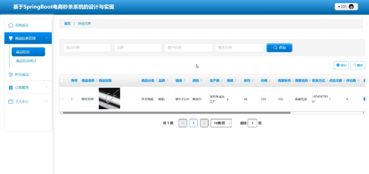Click the scrollbar left arrow under table

(x=61, y=113)
